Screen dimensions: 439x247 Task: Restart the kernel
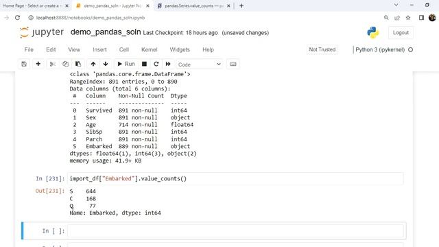pos(156,64)
